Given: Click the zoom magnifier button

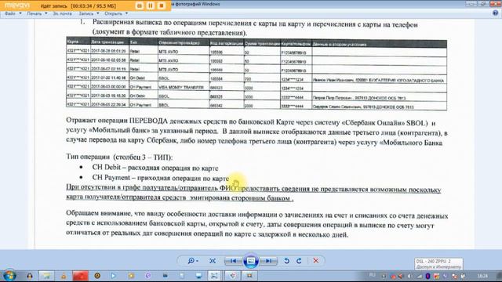Looking at the screenshot, I should click(x=191, y=261).
